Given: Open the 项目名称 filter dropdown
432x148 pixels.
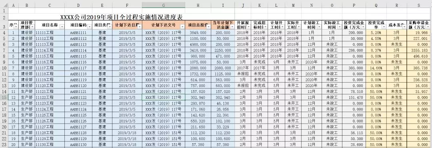Looking at the screenshot, I should (x=62, y=27).
